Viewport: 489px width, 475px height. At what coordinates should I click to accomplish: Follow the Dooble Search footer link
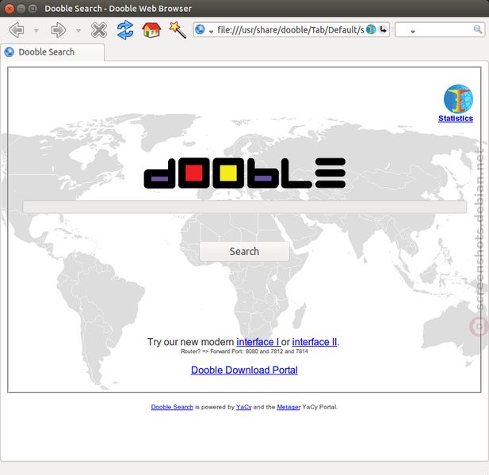[x=172, y=407]
